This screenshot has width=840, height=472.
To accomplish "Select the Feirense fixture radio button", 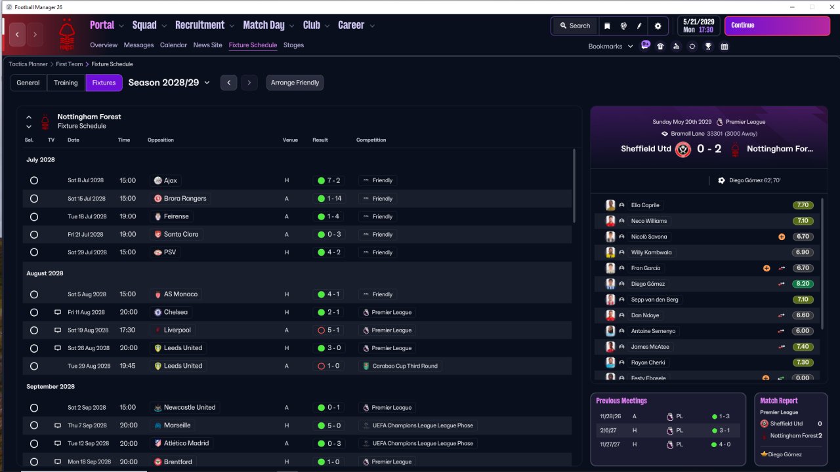I will coord(34,216).
